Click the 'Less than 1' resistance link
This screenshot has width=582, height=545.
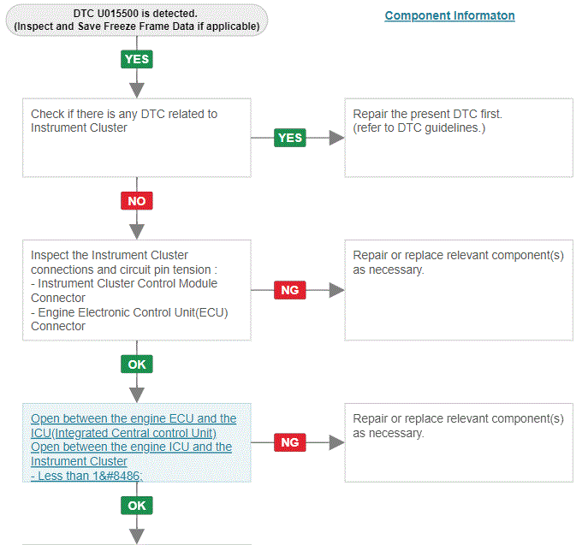tap(86, 476)
